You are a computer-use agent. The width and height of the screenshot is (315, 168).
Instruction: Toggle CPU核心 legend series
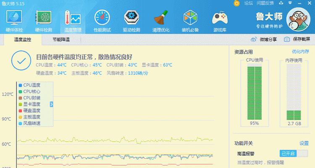[x=29, y=92]
